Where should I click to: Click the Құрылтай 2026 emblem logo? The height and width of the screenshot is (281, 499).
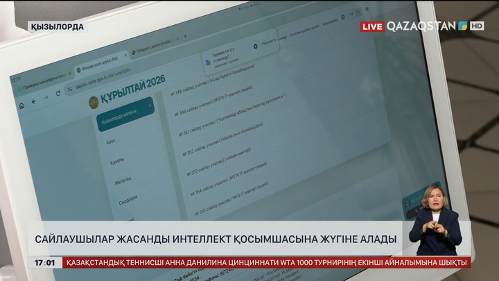(94, 103)
